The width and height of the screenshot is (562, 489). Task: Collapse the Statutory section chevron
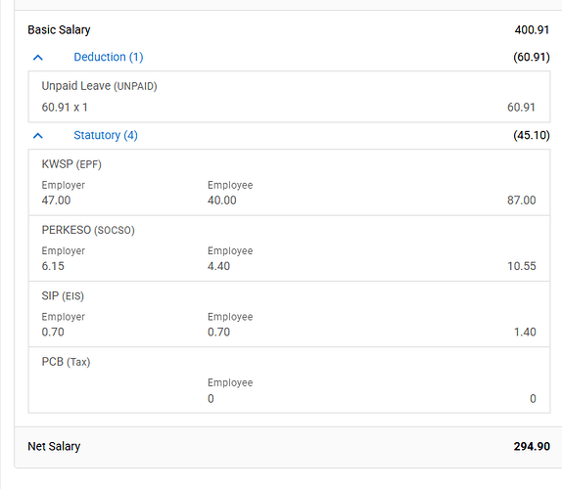click(38, 136)
